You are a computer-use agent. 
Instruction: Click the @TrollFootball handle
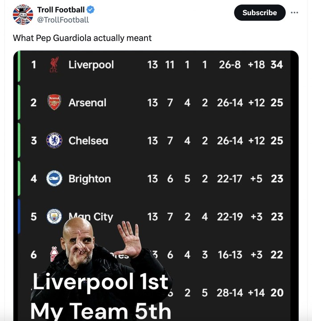pos(63,20)
